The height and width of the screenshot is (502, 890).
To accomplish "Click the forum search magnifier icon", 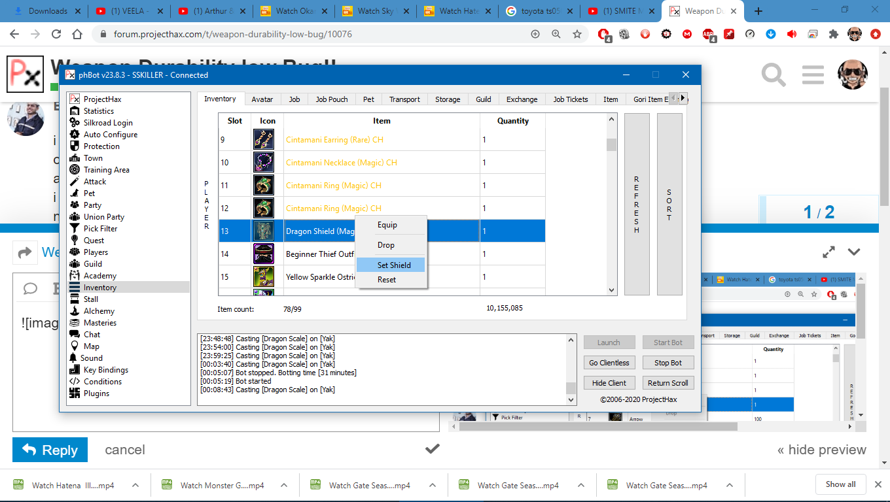I will click(x=773, y=75).
